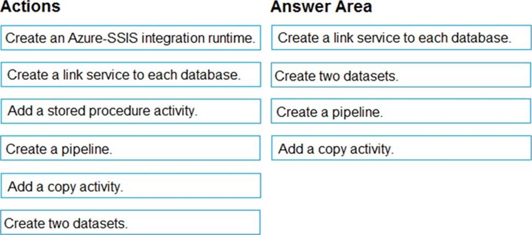This screenshot has width=532, height=235.
Task: Click 'Create a link service' in Actions list
Action: pyautogui.click(x=131, y=75)
